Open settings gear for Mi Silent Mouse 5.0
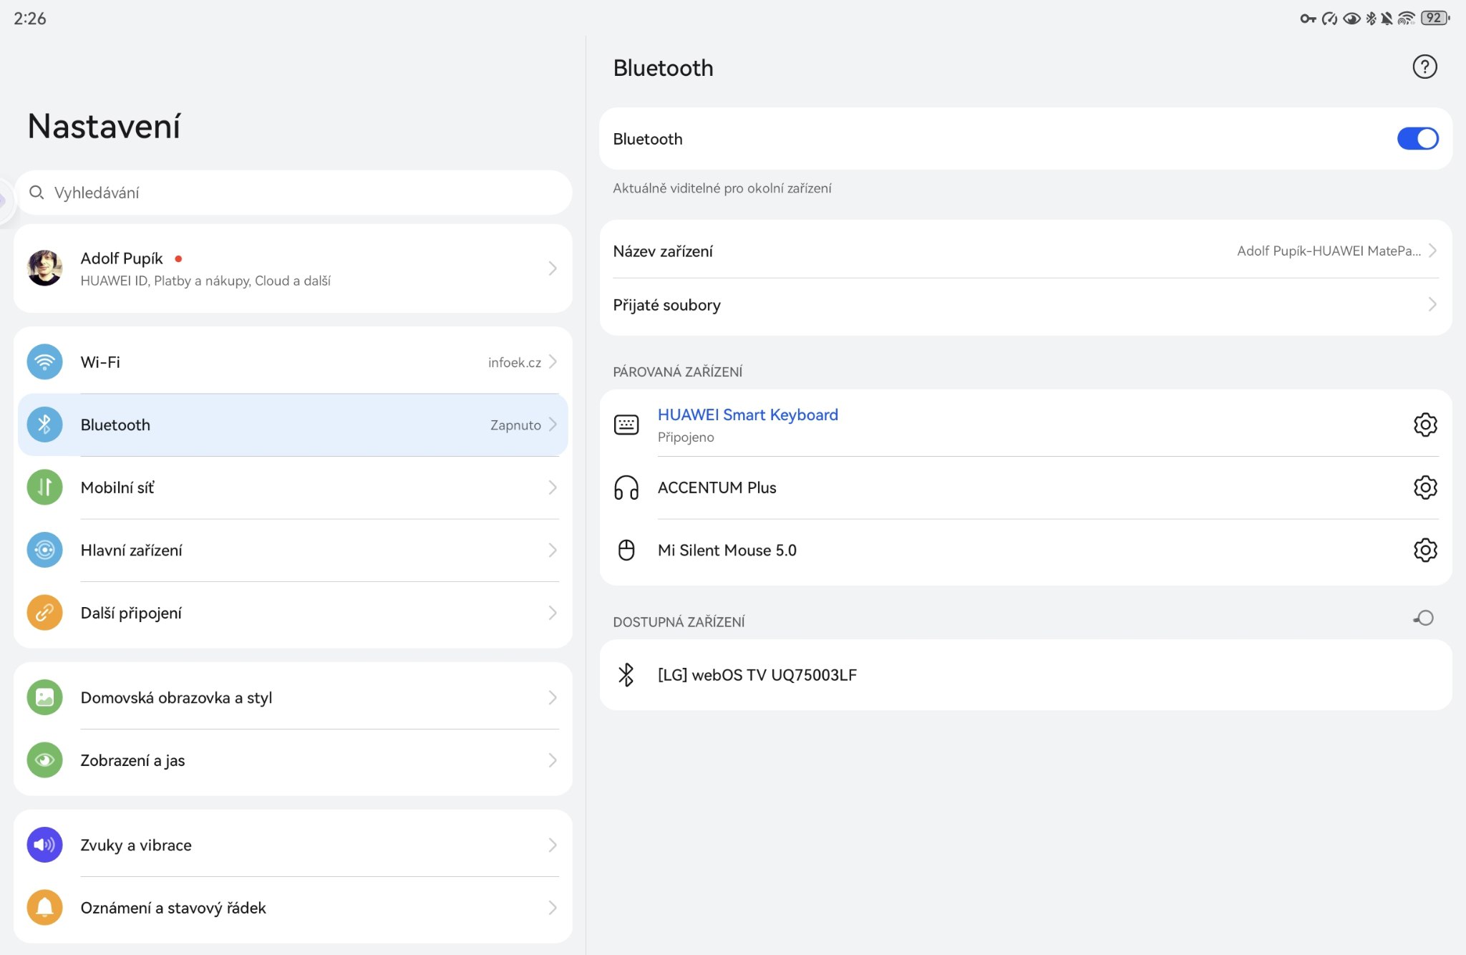Image resolution: width=1466 pixels, height=955 pixels. pyautogui.click(x=1424, y=550)
